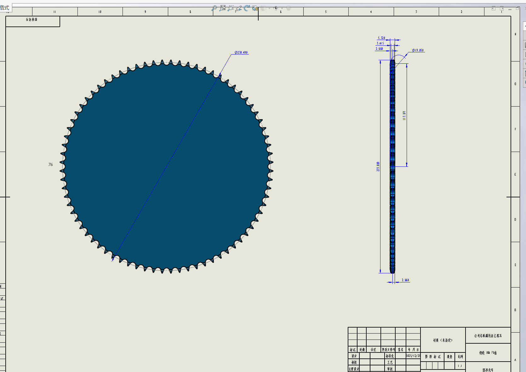Click the left-pointing panel arrow icon

[494, 8]
